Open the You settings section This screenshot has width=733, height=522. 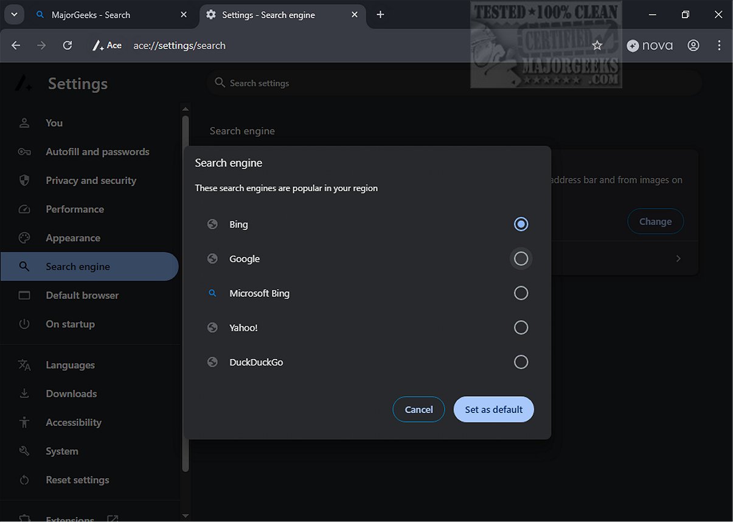(89, 123)
